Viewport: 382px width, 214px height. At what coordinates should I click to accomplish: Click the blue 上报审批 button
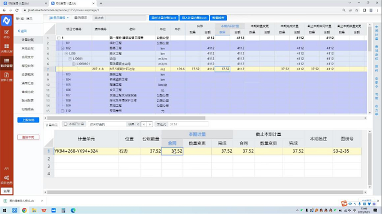28,120
